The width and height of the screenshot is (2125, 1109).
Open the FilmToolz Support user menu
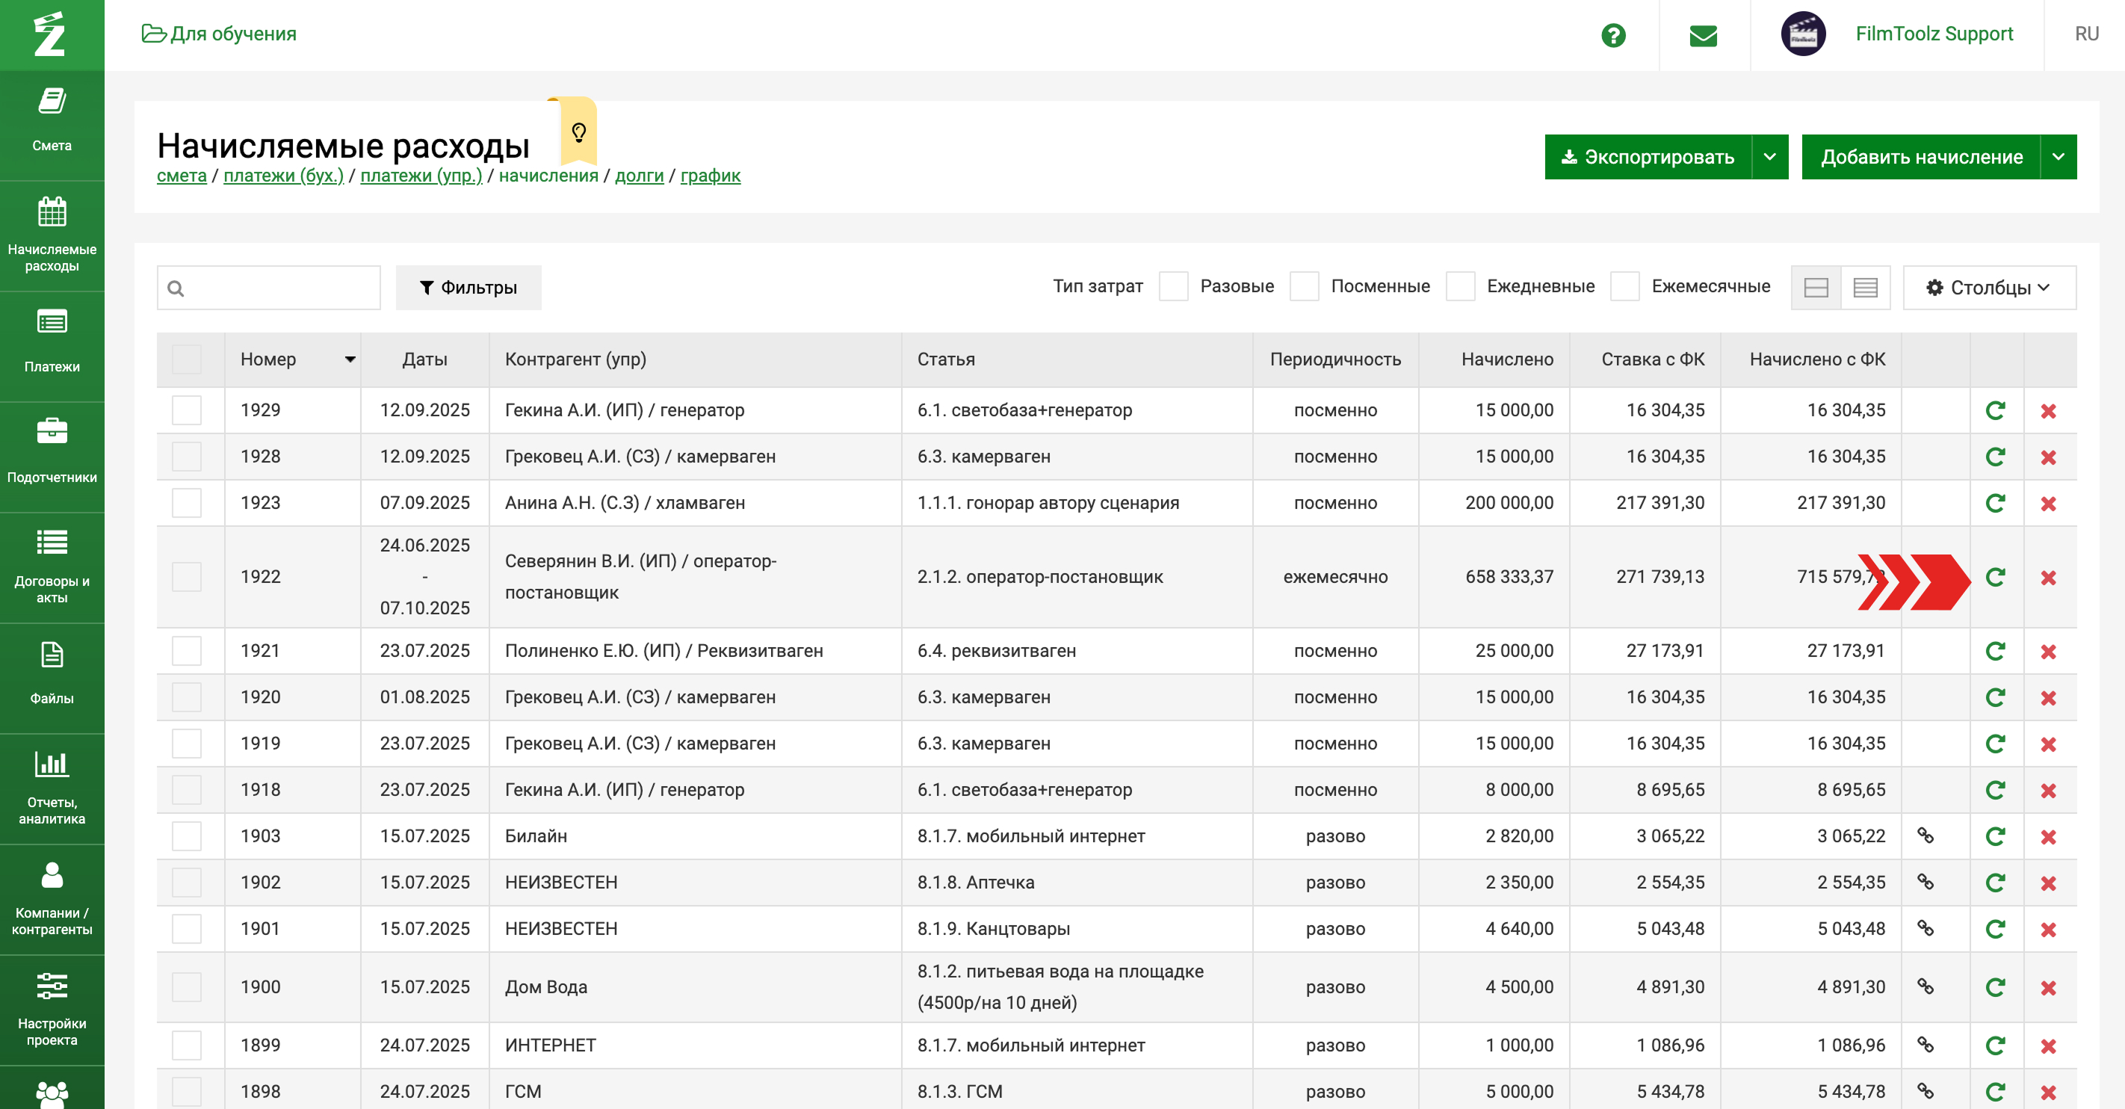[x=1934, y=34]
